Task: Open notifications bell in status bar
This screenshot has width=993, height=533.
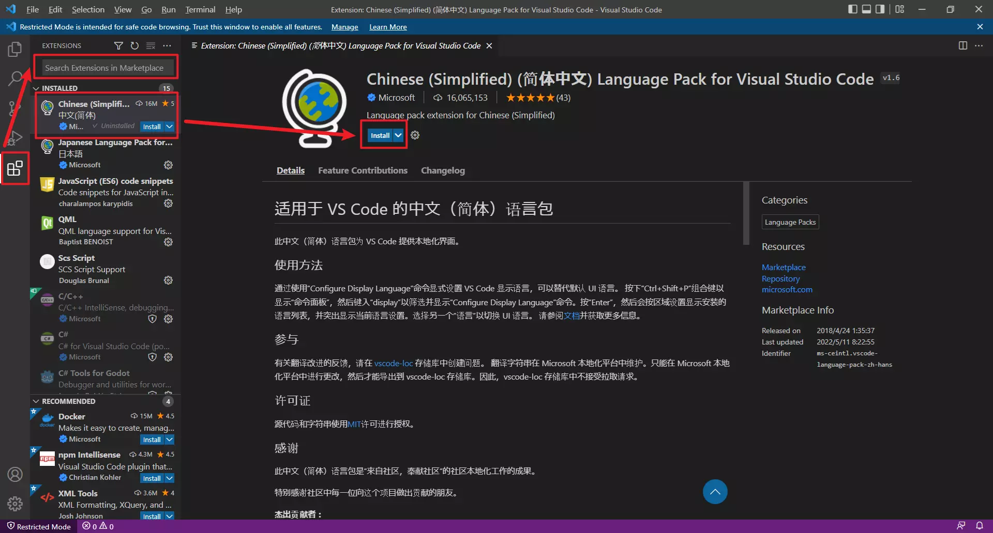Action: coord(979,526)
